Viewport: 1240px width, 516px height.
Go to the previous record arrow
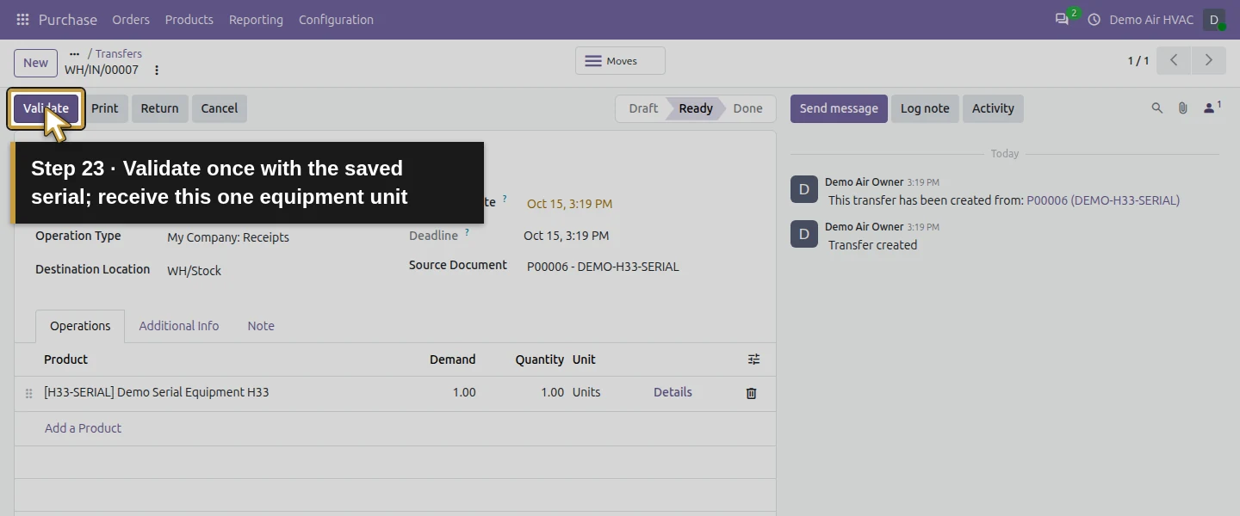tap(1174, 60)
